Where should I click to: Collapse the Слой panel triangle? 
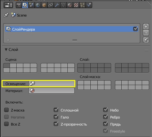click(x=6, y=50)
